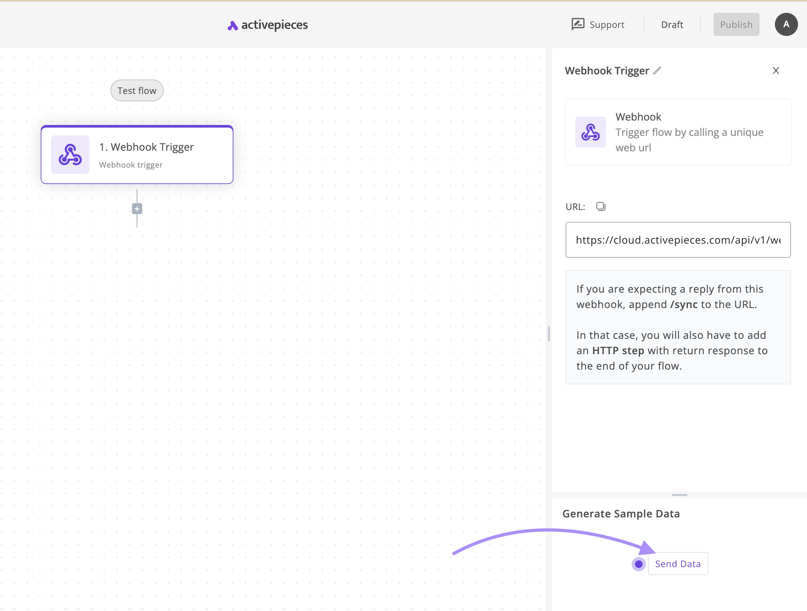The height and width of the screenshot is (611, 807).
Task: Click the "Webhook trigger" subtitle text
Action: (x=131, y=165)
